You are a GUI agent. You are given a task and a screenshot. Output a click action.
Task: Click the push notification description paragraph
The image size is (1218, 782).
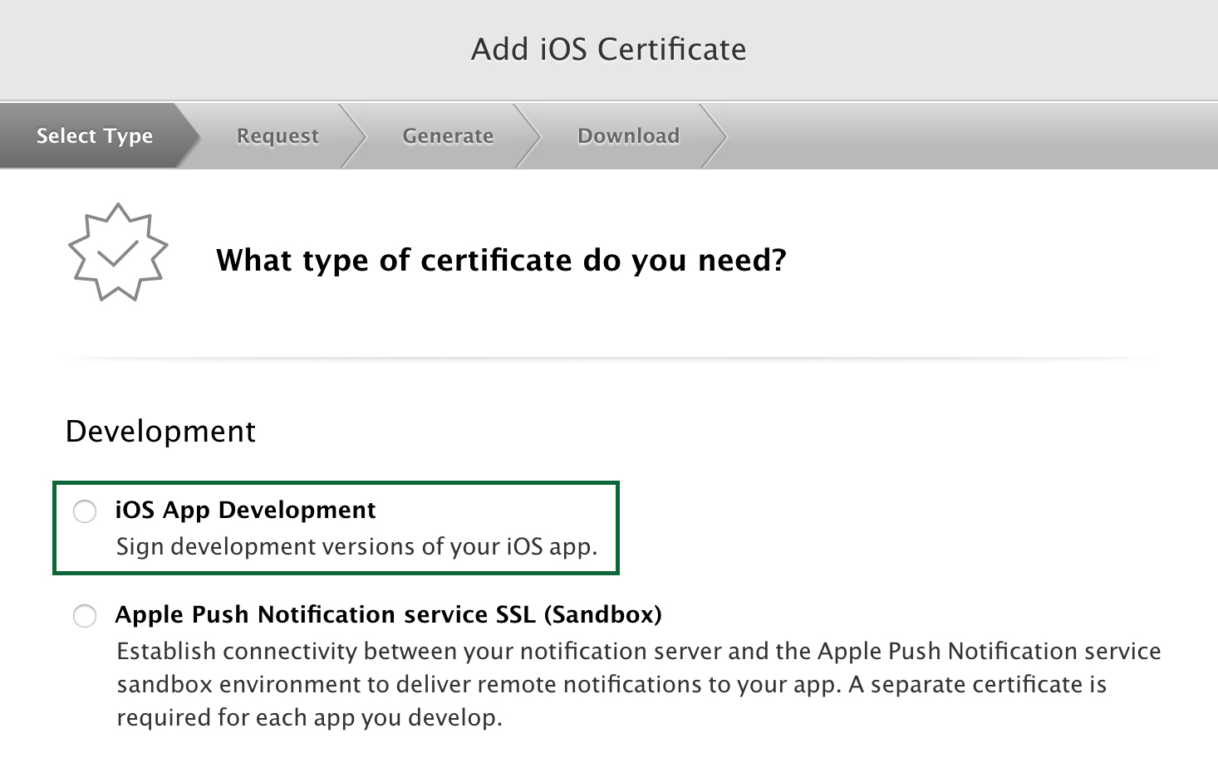[638, 684]
